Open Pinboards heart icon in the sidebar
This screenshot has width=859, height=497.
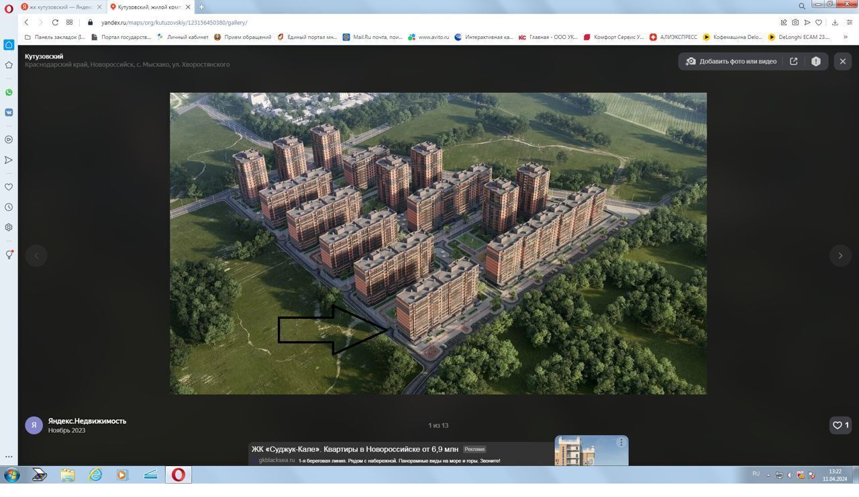pos(9,187)
